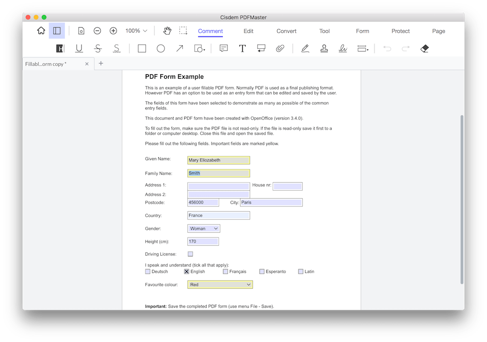The width and height of the screenshot is (487, 342).
Task: Select the Circle shape tool
Action: [161, 49]
